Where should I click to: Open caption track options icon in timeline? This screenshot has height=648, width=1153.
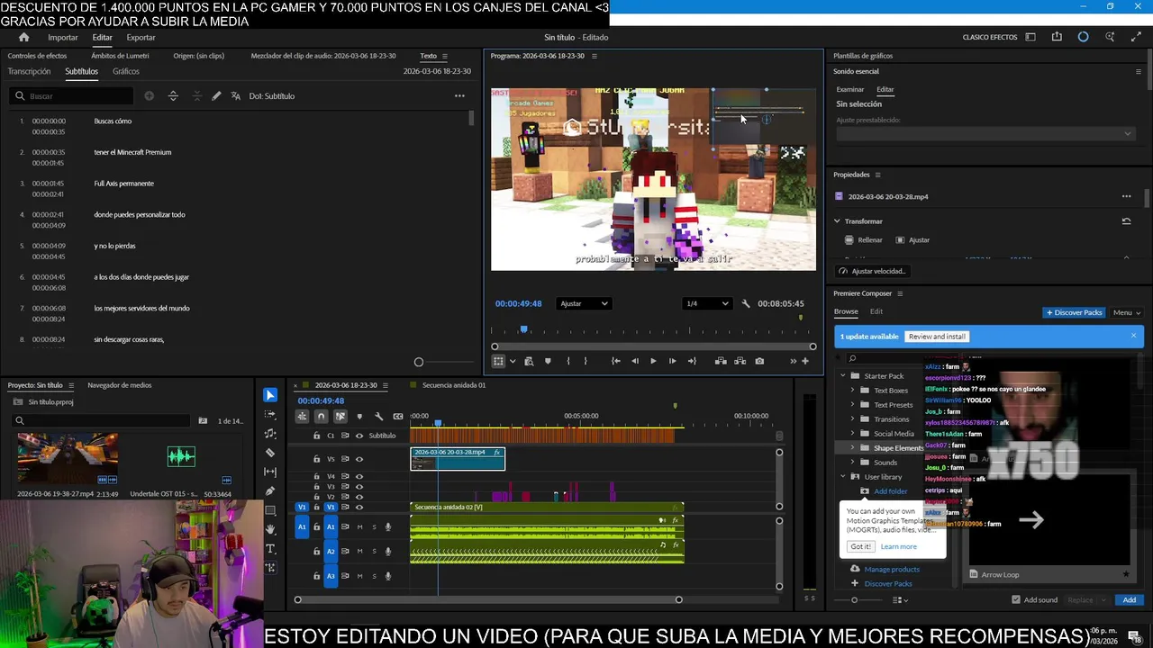[398, 416]
